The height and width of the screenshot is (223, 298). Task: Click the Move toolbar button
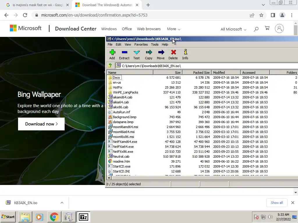pos(161,54)
